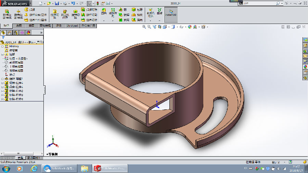Click the Save icon in top toolbar
The width and height of the screenshot is (308, 173).
click(x=57, y=3)
